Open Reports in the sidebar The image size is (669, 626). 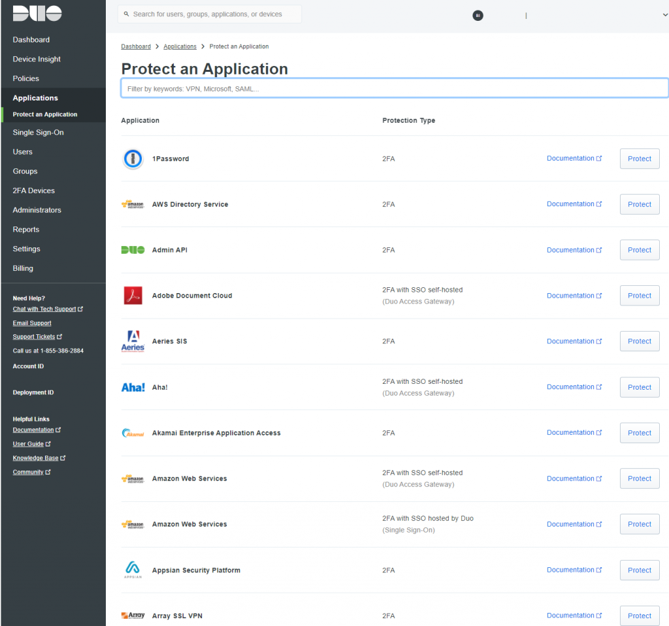pos(26,229)
